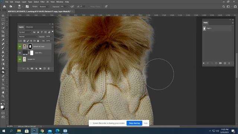238x134 pixels.
Task: Select the Burn tool in toolbar
Action: click(x=3, y=72)
